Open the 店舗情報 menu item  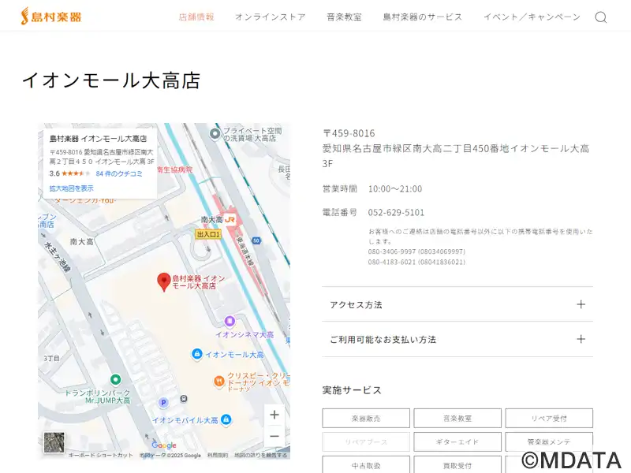tap(196, 17)
